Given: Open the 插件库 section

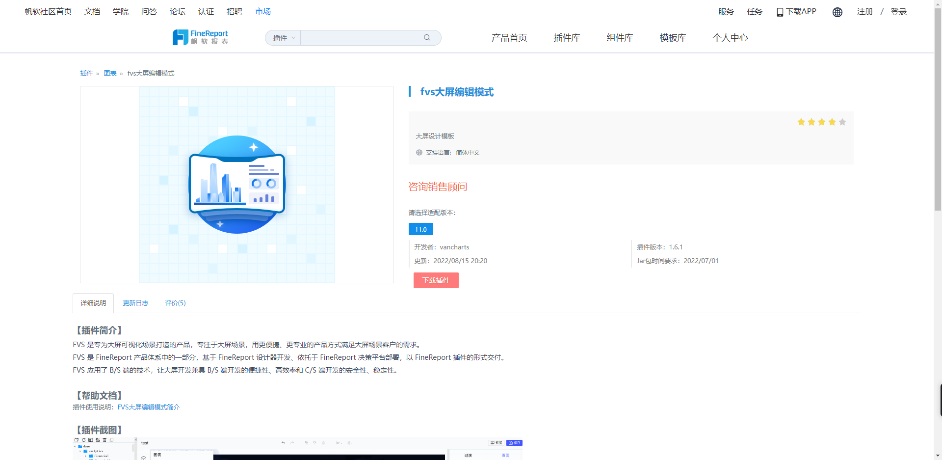Looking at the screenshot, I should point(567,38).
